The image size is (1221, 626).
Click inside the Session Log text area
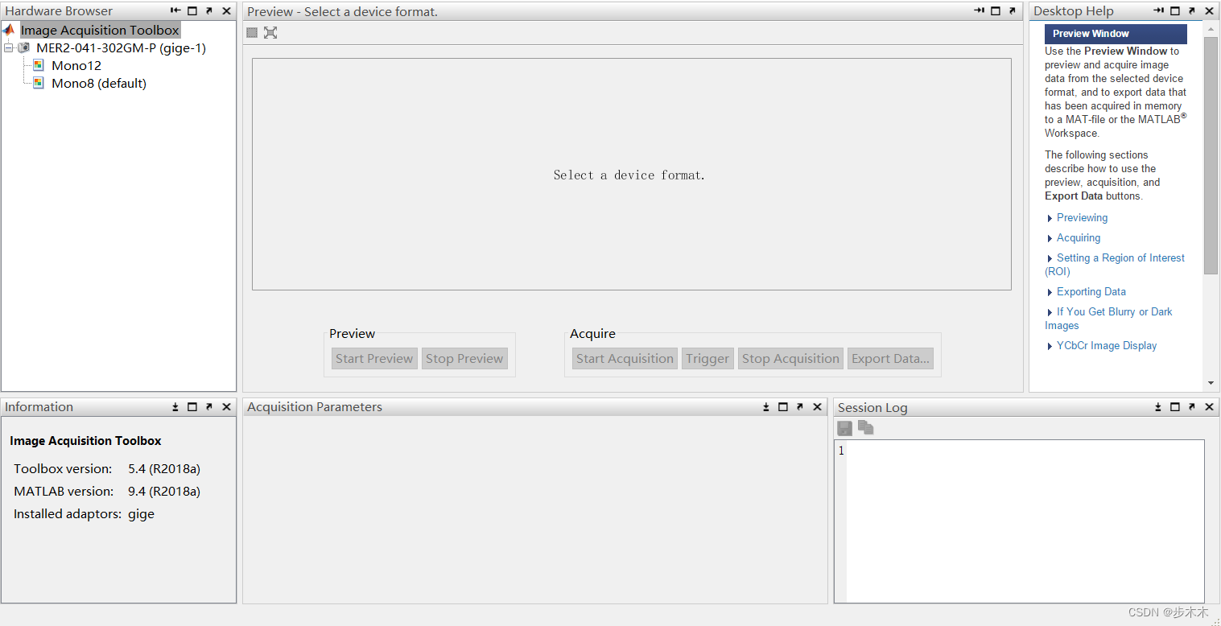pyautogui.click(x=1025, y=521)
